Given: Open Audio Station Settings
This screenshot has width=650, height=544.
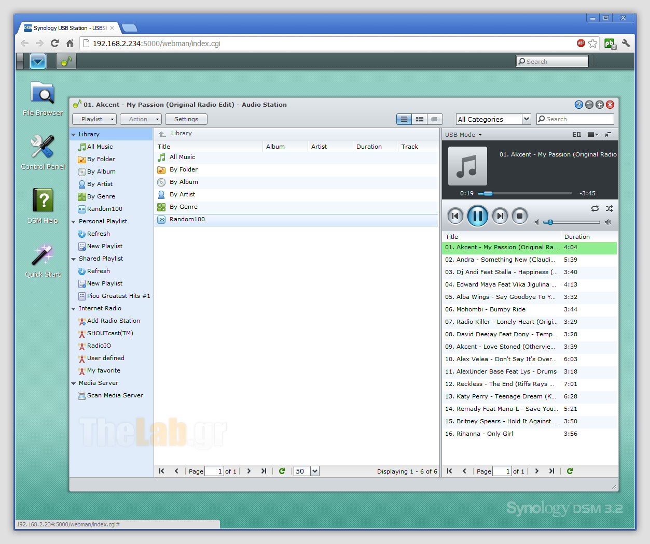Looking at the screenshot, I should point(186,119).
